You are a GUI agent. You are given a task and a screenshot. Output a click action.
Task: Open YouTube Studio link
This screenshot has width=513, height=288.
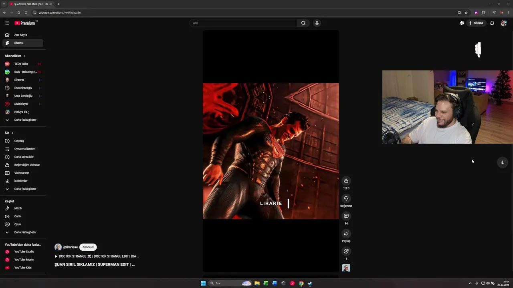click(23, 252)
